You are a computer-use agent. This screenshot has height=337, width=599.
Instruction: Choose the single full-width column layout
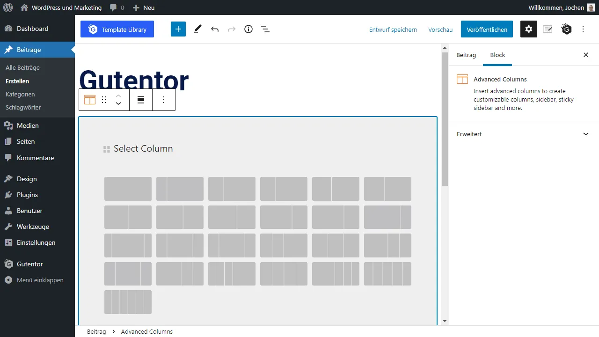click(128, 189)
